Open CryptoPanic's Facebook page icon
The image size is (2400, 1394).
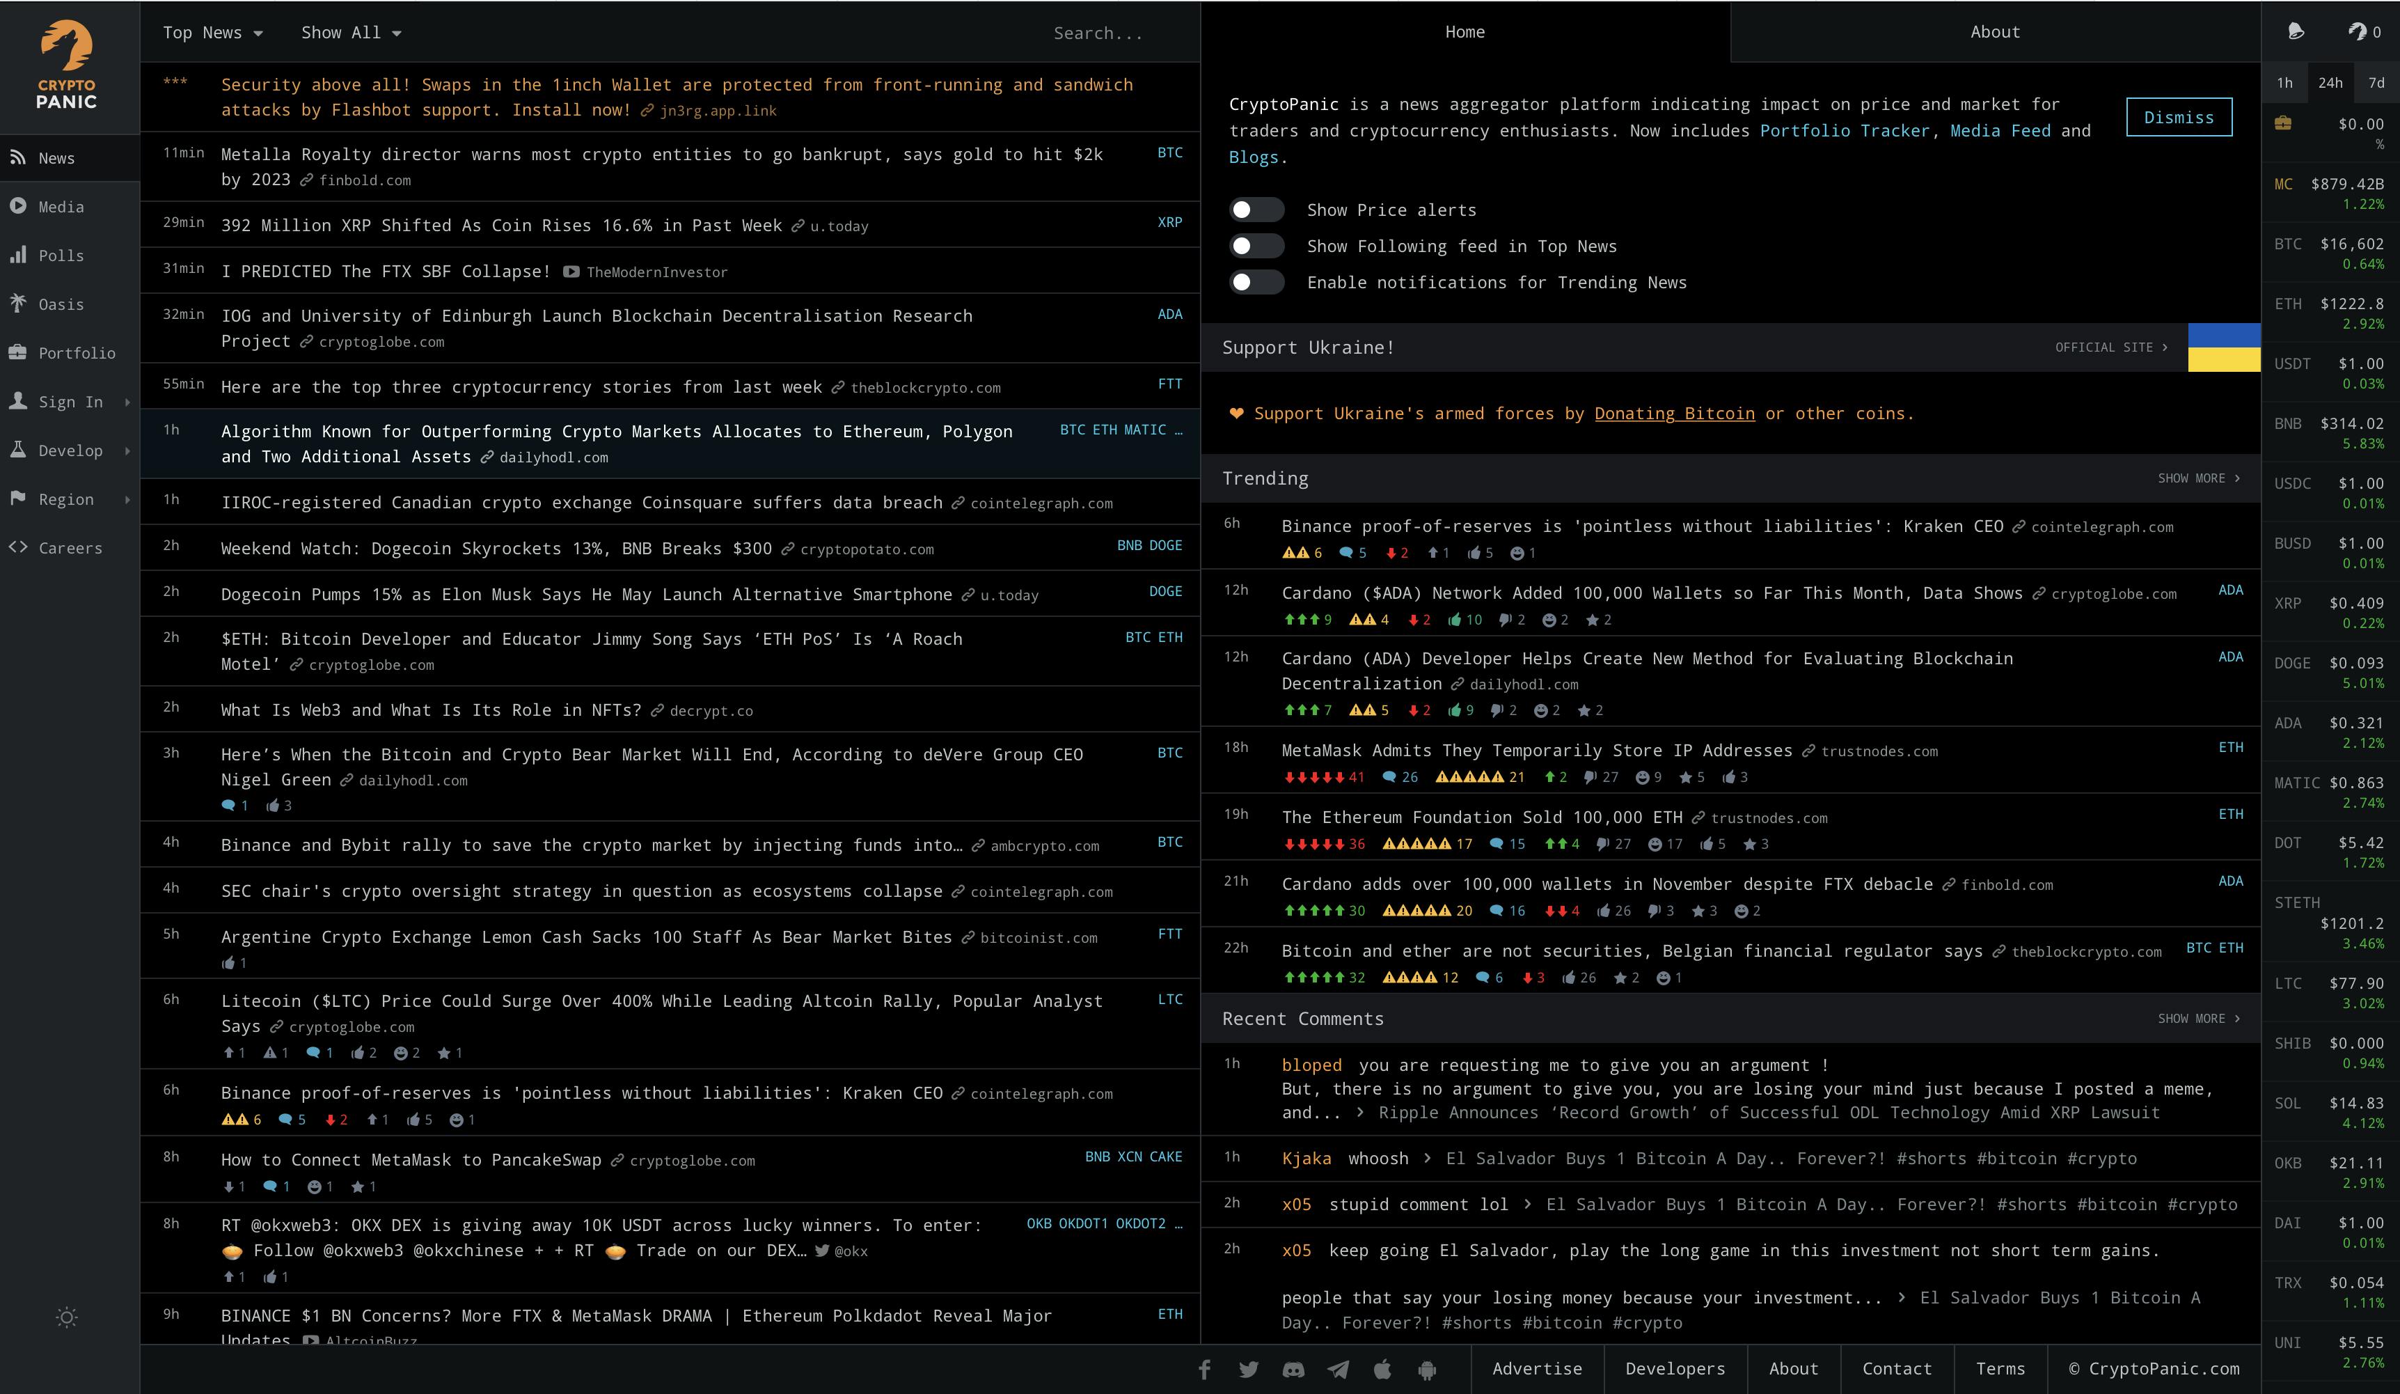1205,1369
